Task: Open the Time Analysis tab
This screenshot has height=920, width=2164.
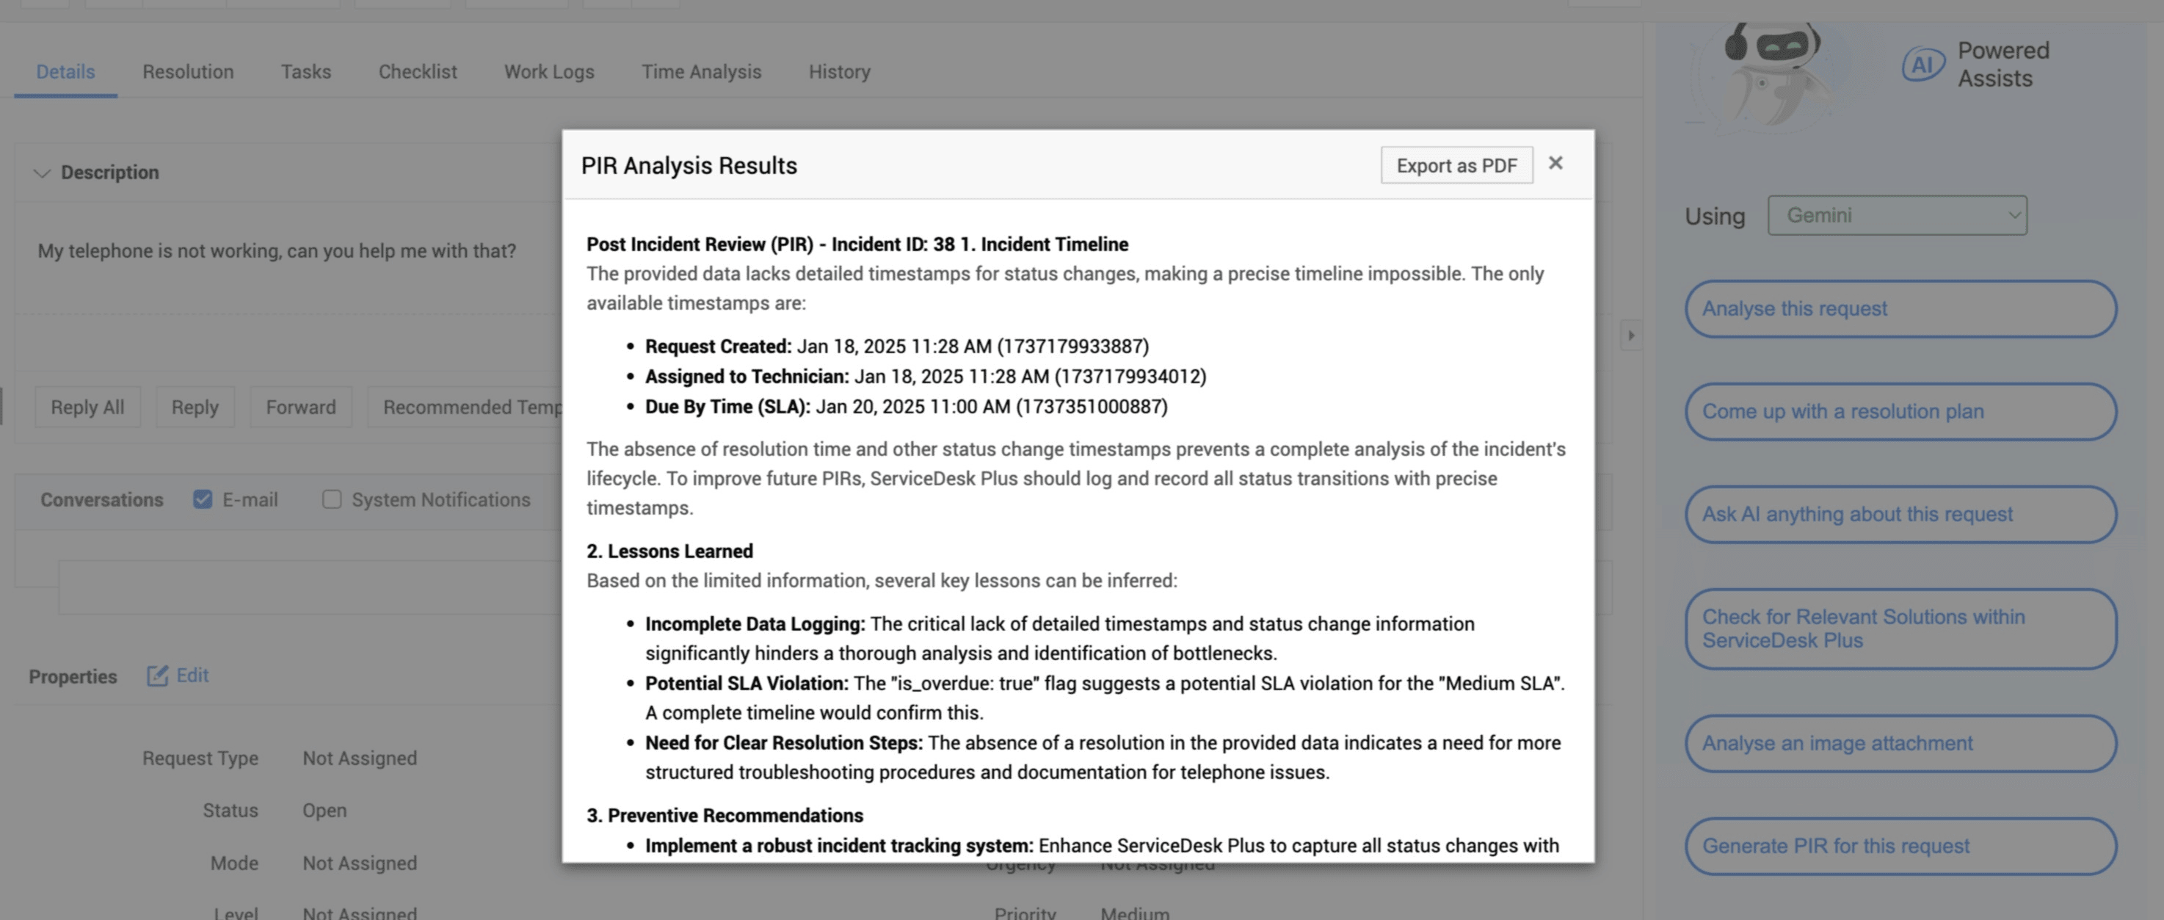Action: (x=700, y=72)
